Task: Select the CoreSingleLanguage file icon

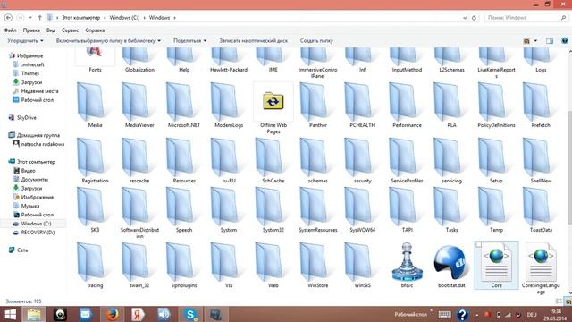Action: (x=541, y=262)
